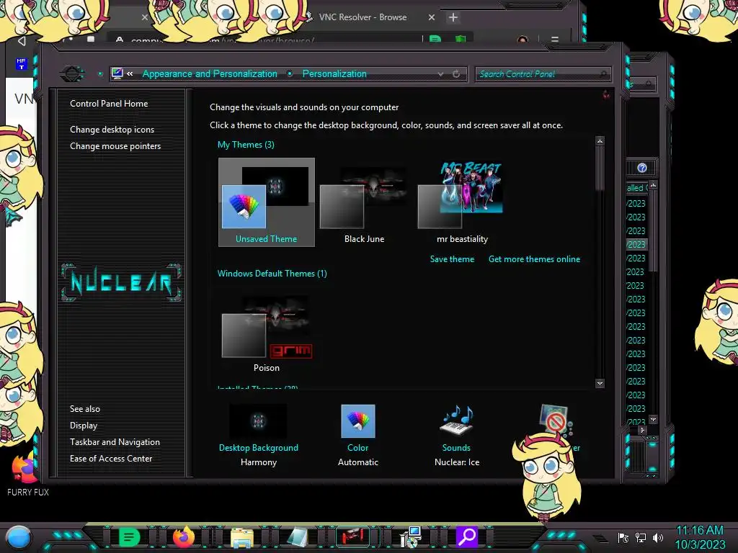Screen dimensions: 738x553
Task: Click the help icon in rear window
Action: [x=642, y=168]
